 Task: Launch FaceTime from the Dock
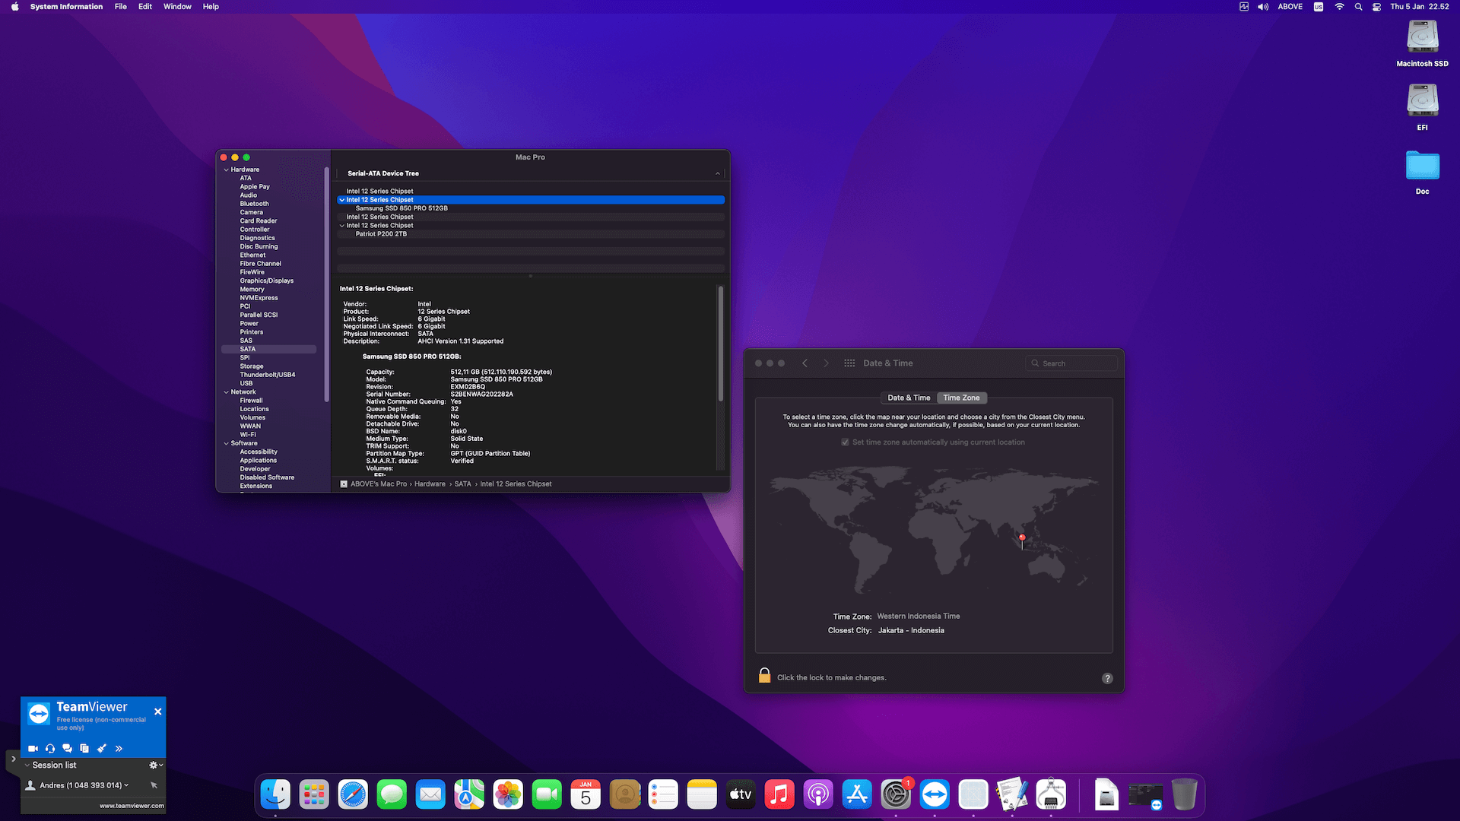[x=547, y=795]
